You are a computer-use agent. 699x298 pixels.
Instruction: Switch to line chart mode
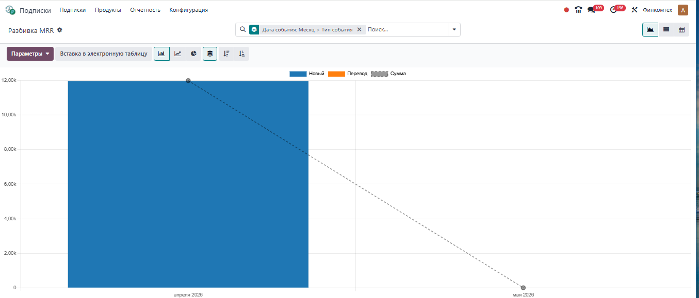tap(177, 54)
